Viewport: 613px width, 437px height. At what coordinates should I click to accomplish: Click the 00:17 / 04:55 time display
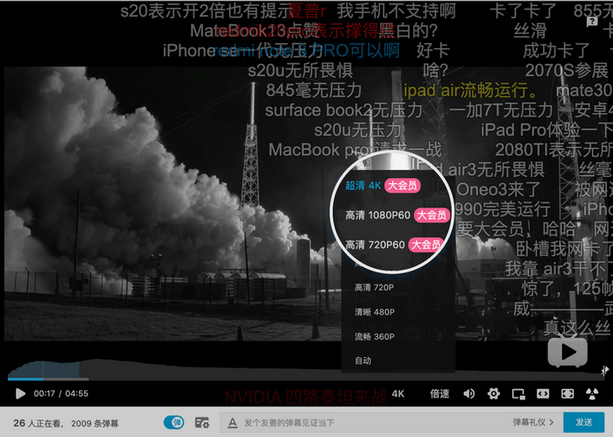tap(61, 393)
